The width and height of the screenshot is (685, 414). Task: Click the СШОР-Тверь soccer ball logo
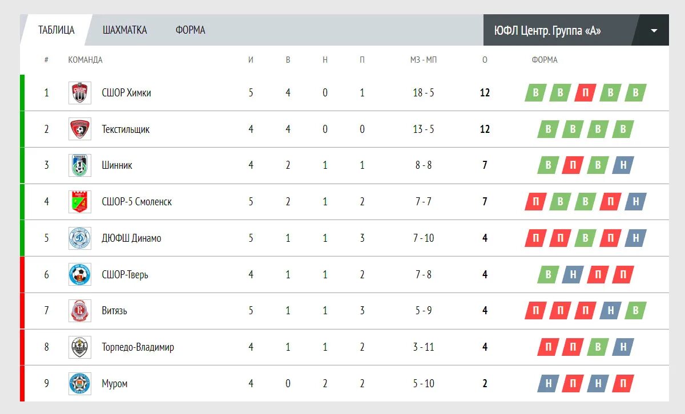tap(80, 275)
